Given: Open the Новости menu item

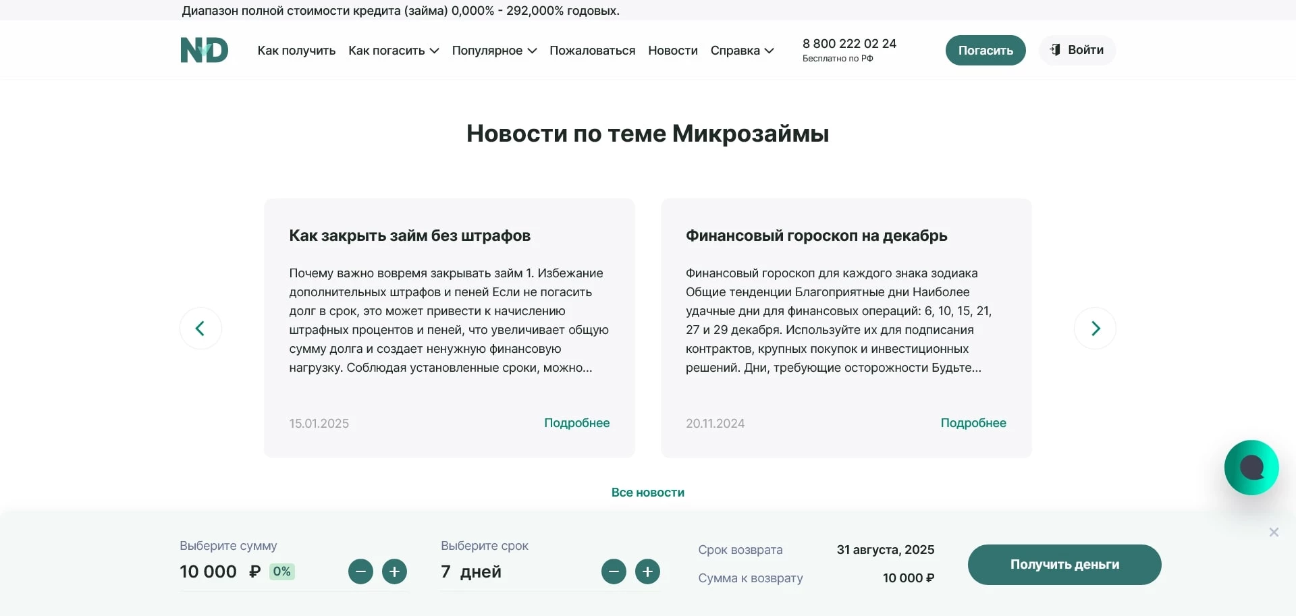Looking at the screenshot, I should [672, 50].
